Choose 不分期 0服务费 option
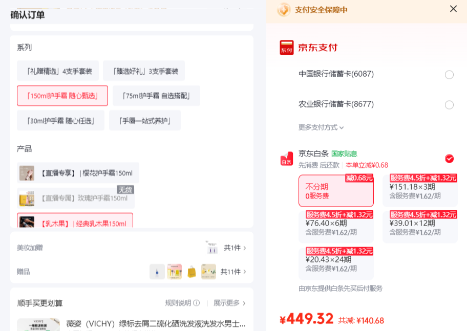Screen dimensions: 467x331 click(x=336, y=191)
